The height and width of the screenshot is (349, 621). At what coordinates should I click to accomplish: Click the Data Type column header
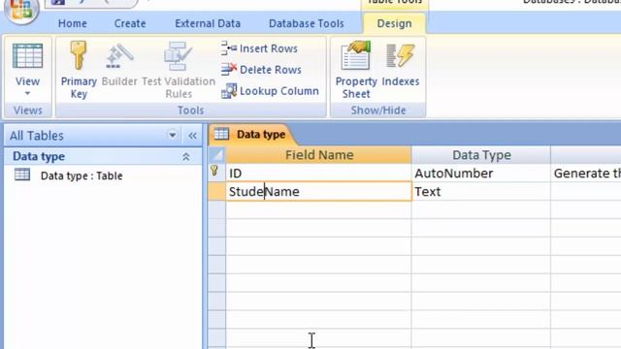pos(481,155)
